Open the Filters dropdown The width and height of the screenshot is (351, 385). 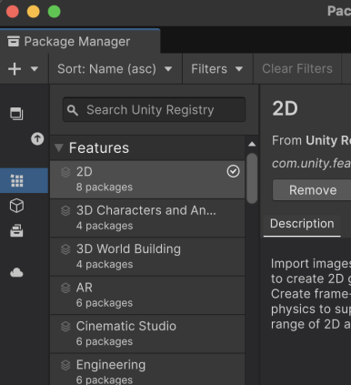coord(217,69)
